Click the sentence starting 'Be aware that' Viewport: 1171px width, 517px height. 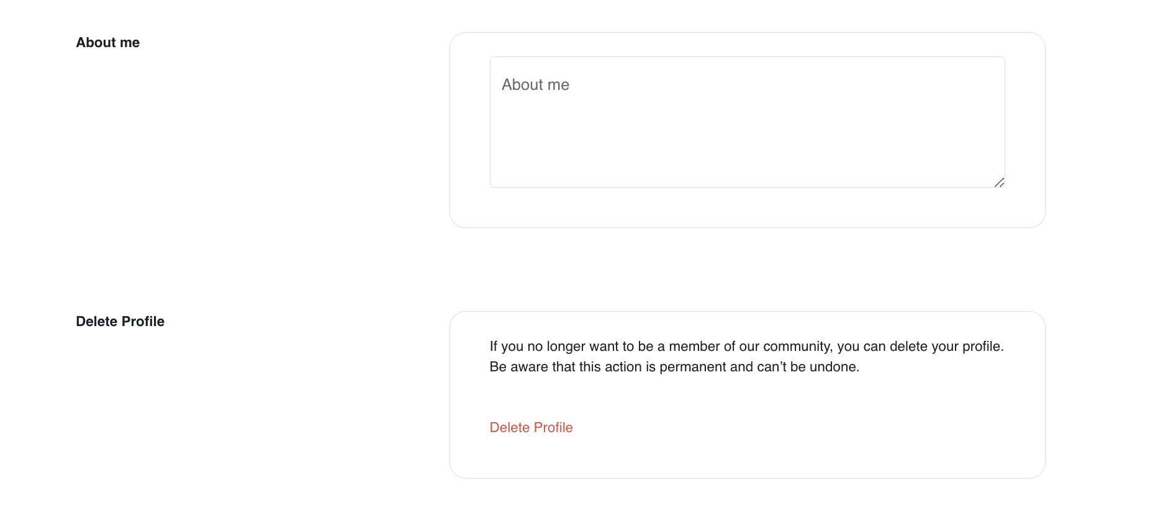[x=674, y=367]
